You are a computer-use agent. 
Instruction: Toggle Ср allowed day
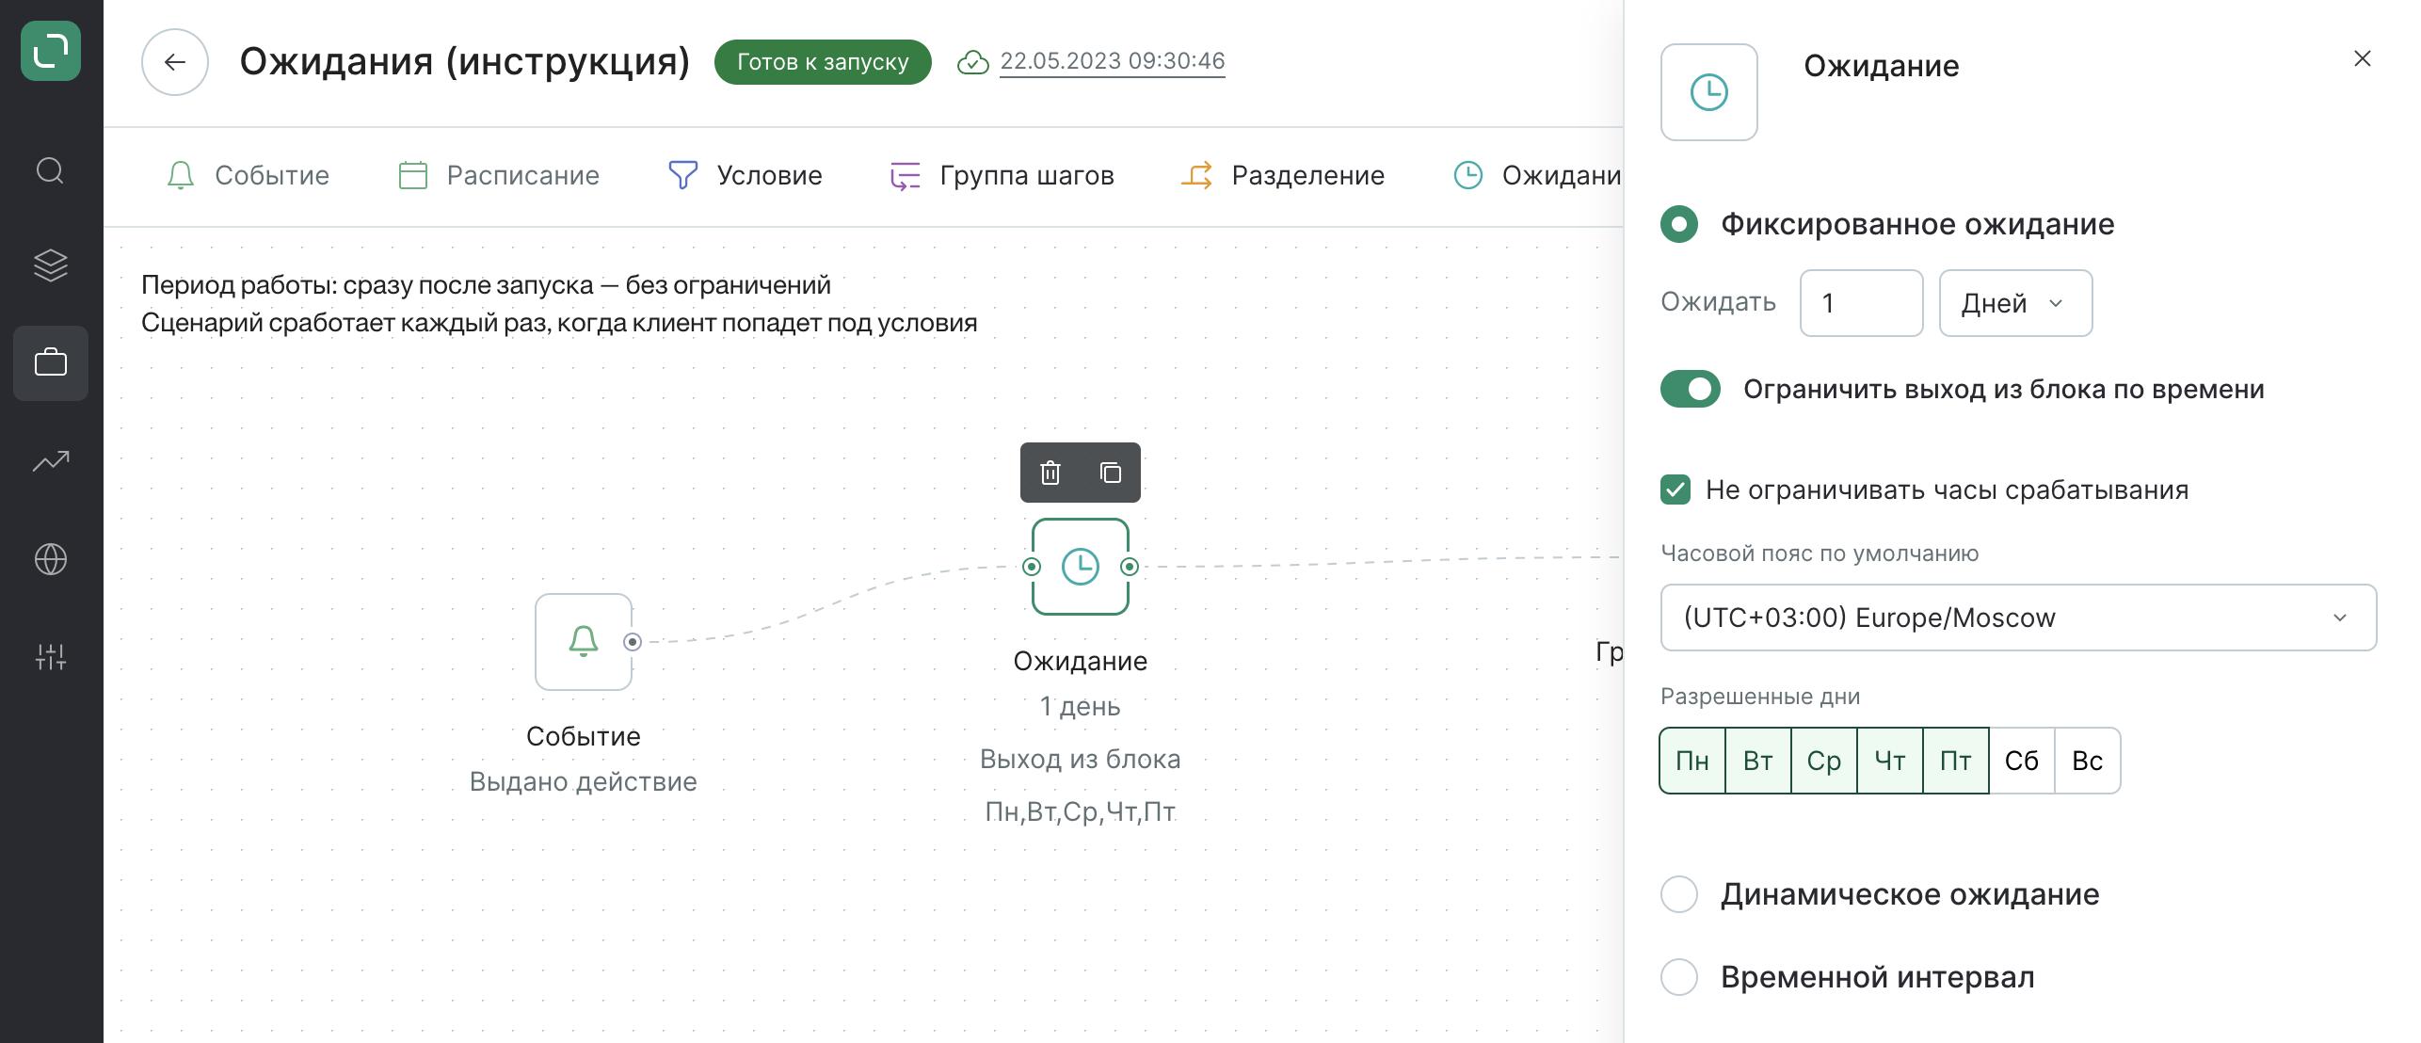coord(1824,761)
